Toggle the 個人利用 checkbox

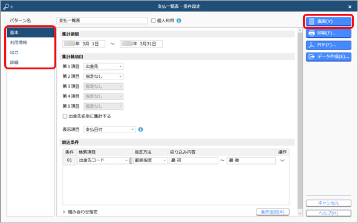coord(154,20)
